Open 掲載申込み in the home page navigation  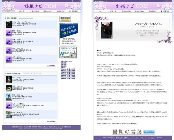[x=61, y=11]
